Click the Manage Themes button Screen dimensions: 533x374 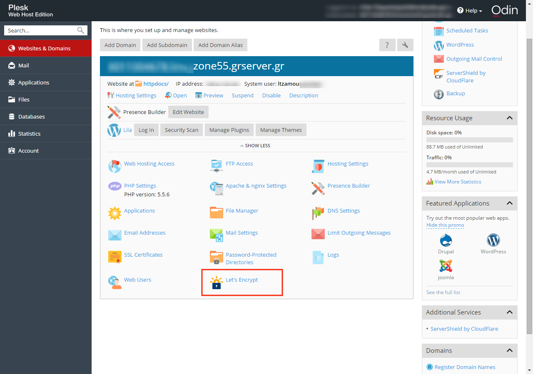click(x=281, y=130)
